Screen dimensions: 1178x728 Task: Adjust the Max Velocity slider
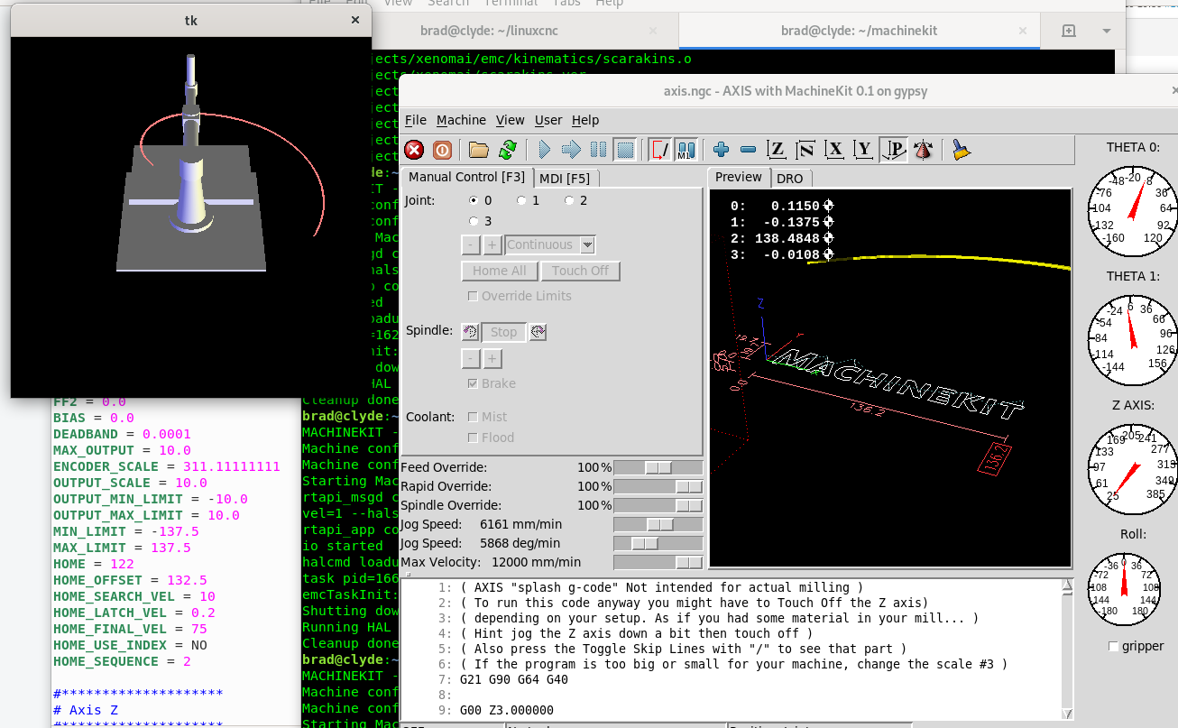tap(658, 562)
